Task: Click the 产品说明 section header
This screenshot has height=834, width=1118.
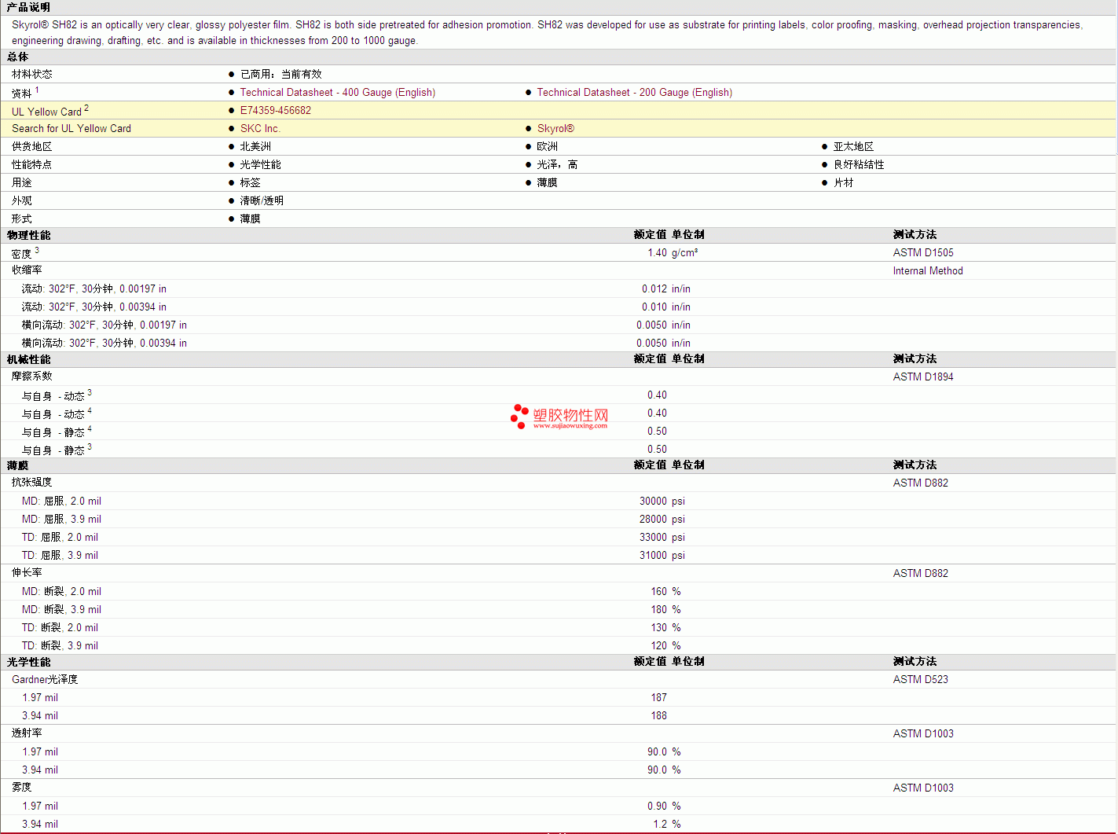Action: tap(28, 7)
